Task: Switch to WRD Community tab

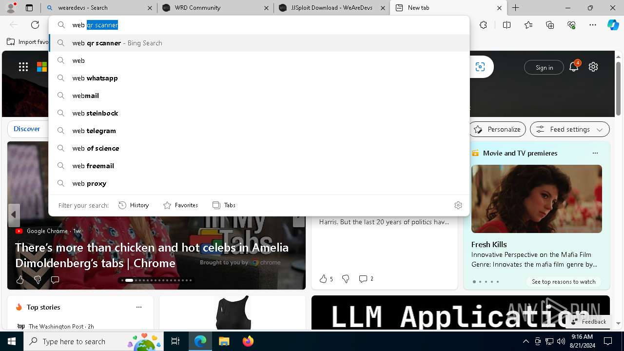Action: [x=215, y=8]
